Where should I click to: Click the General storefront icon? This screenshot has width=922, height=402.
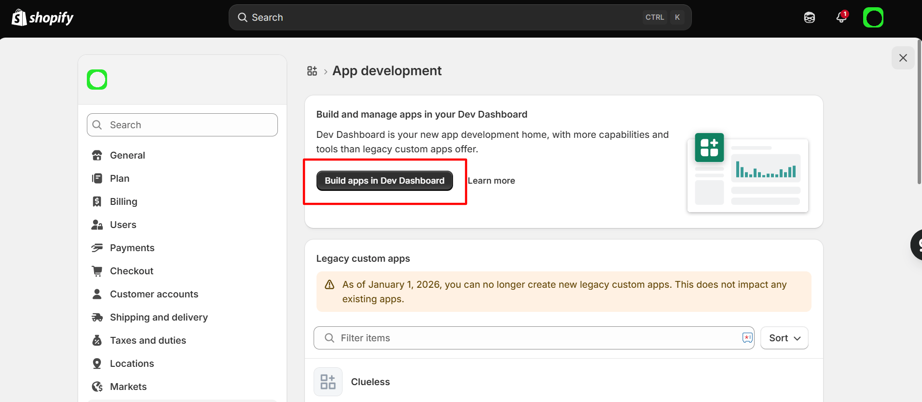coord(97,155)
